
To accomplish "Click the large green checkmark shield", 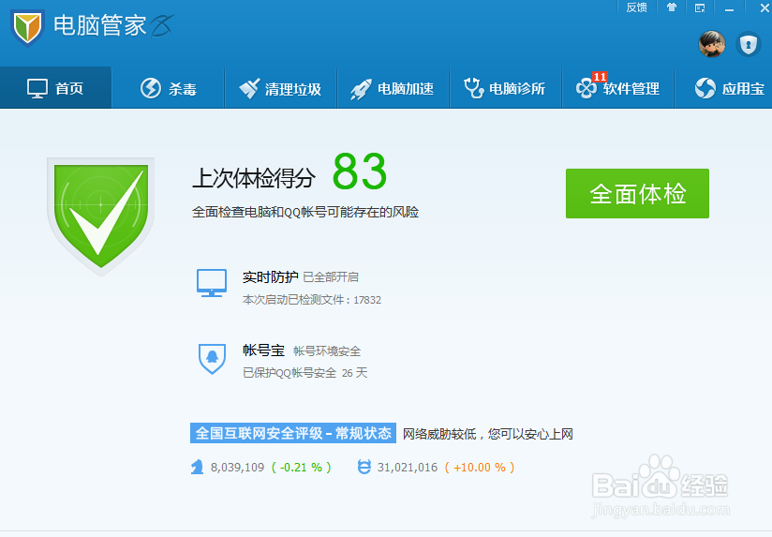I will click(x=101, y=216).
